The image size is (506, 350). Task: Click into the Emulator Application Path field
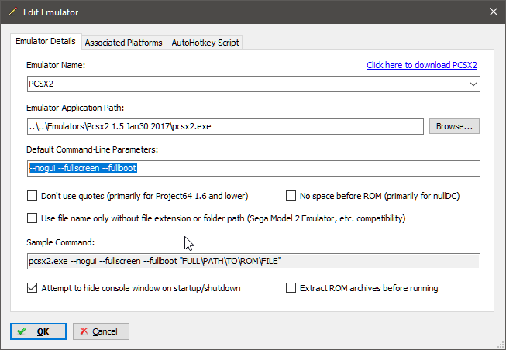[x=225, y=126]
